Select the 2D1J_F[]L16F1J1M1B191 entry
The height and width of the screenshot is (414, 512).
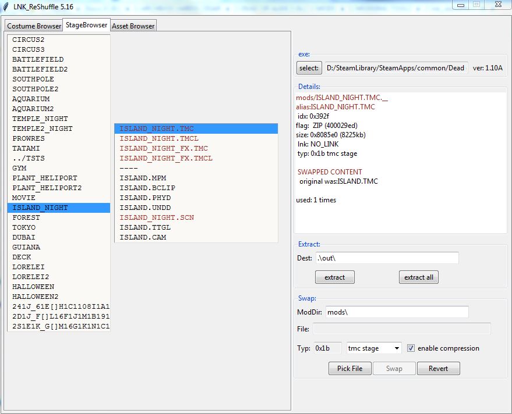59,316
